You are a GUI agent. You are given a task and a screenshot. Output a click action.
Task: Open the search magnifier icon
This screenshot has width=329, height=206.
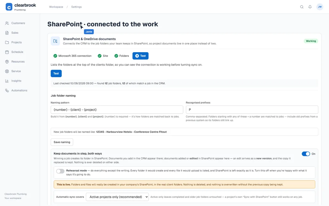[302, 7]
